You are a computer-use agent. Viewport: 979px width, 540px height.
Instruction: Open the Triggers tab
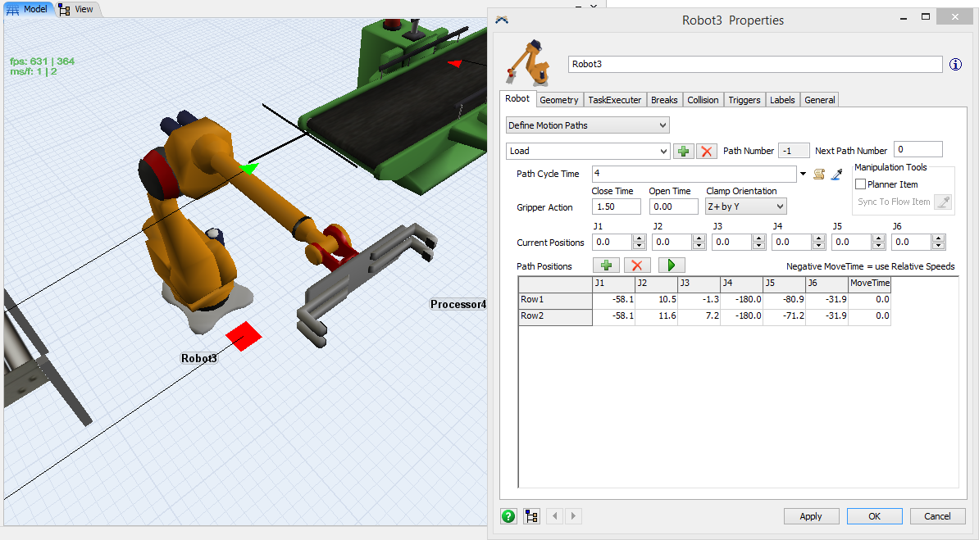744,100
